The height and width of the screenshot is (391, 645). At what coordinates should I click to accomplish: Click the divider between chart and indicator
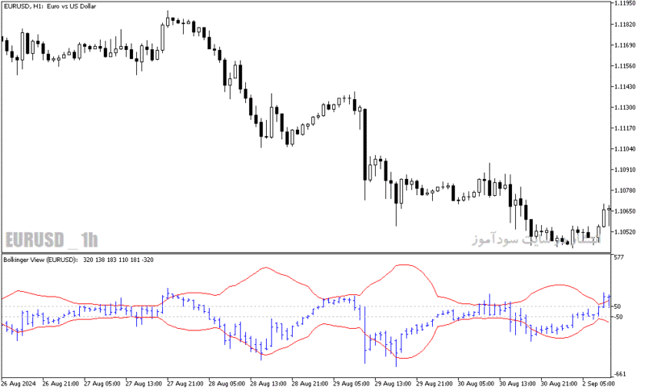pyautogui.click(x=306, y=253)
